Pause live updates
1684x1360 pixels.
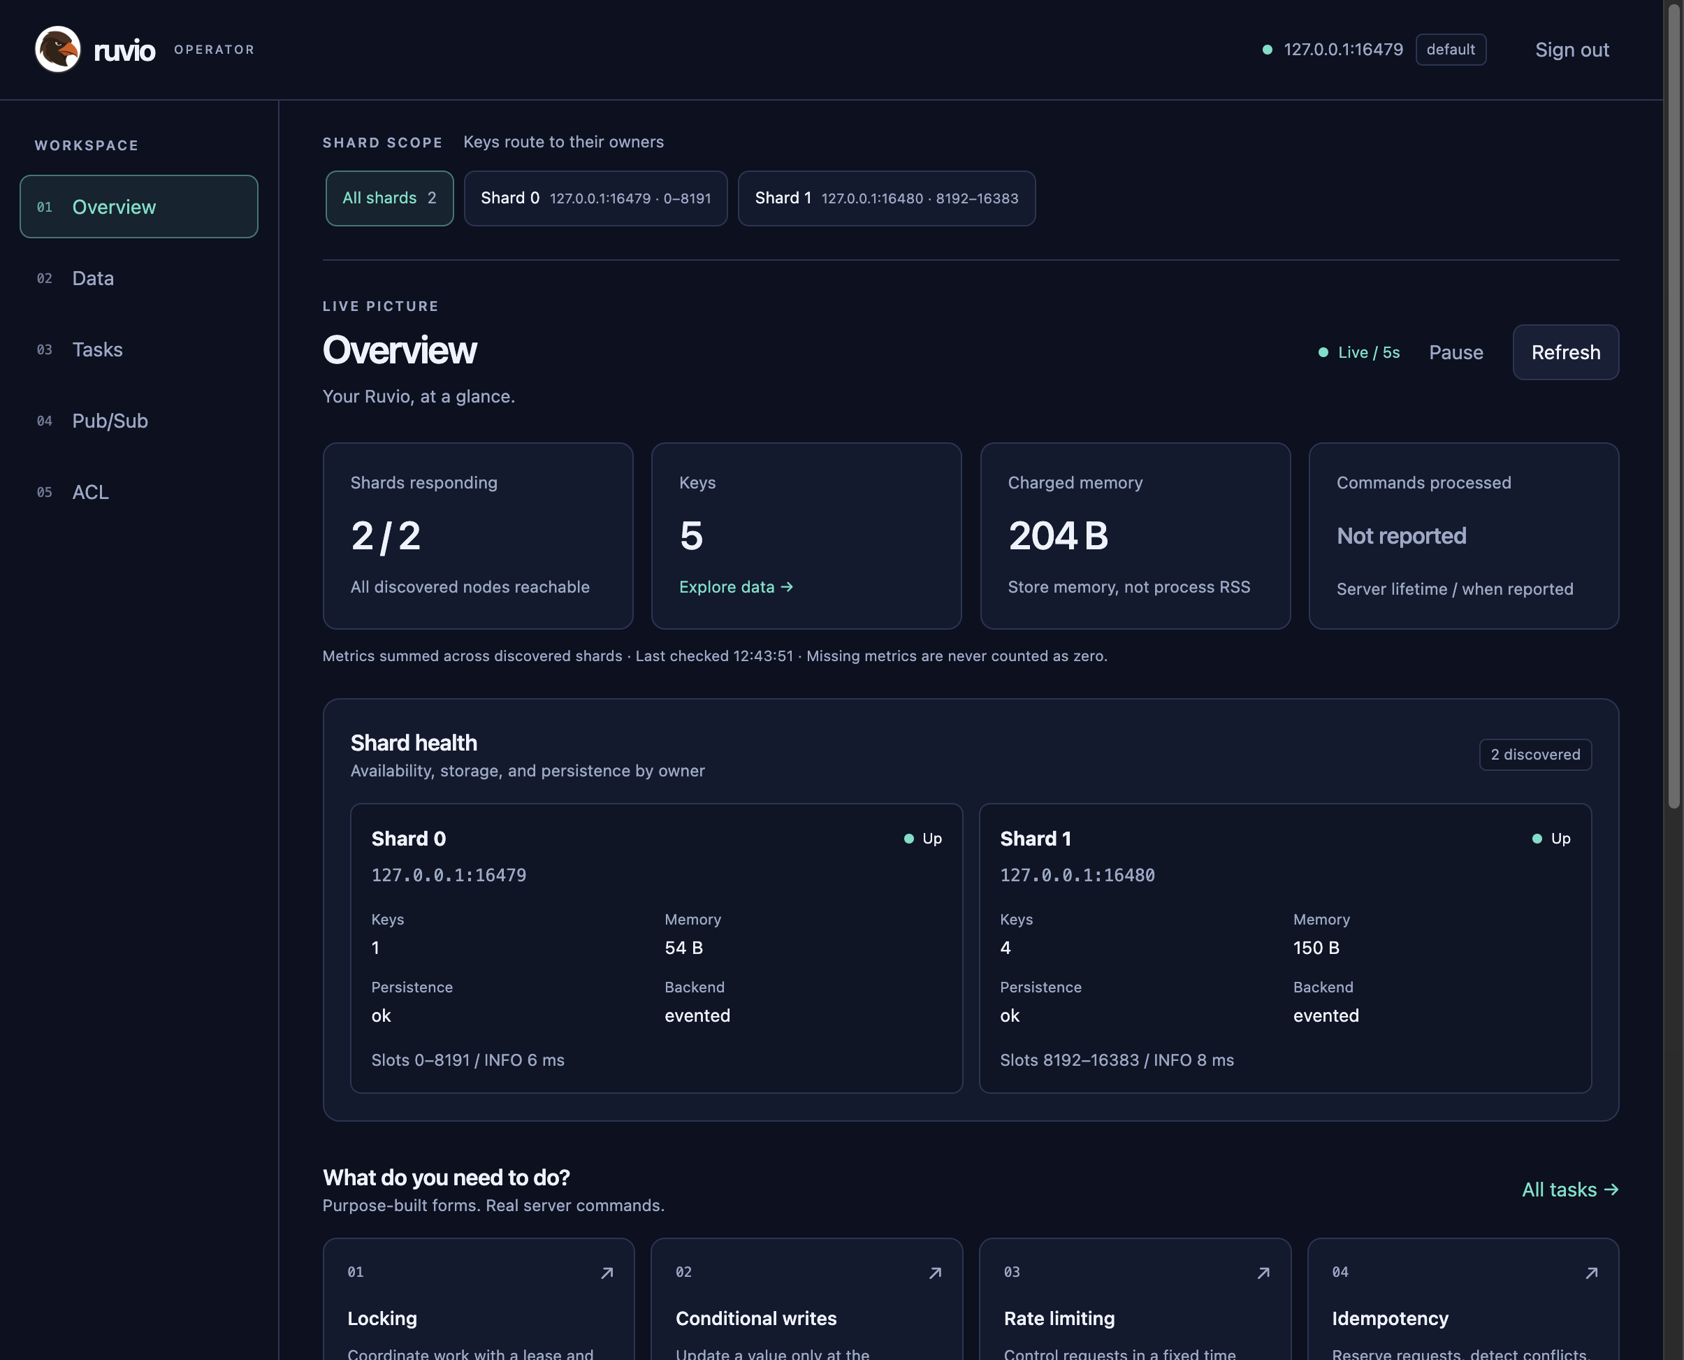point(1456,352)
